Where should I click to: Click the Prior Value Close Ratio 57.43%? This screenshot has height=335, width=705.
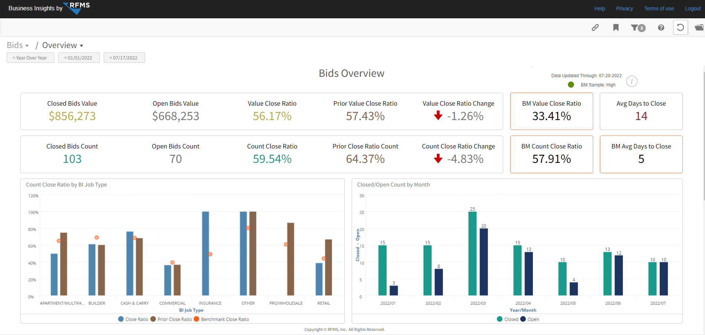[365, 116]
